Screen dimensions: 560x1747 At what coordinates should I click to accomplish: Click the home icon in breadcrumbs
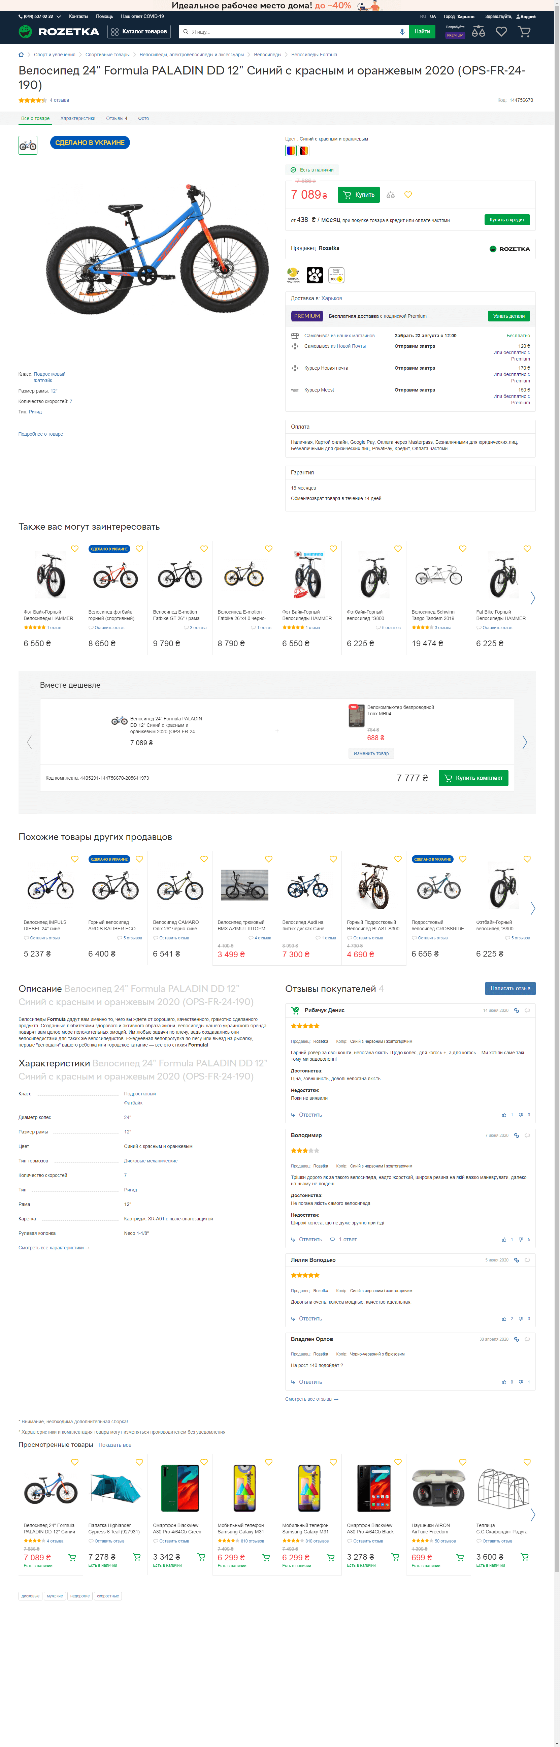21,55
